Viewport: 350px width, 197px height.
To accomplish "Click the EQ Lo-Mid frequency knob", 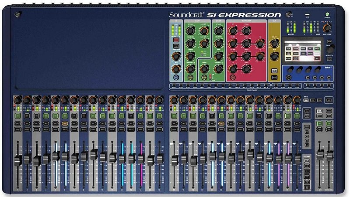I will [x=246, y=56].
